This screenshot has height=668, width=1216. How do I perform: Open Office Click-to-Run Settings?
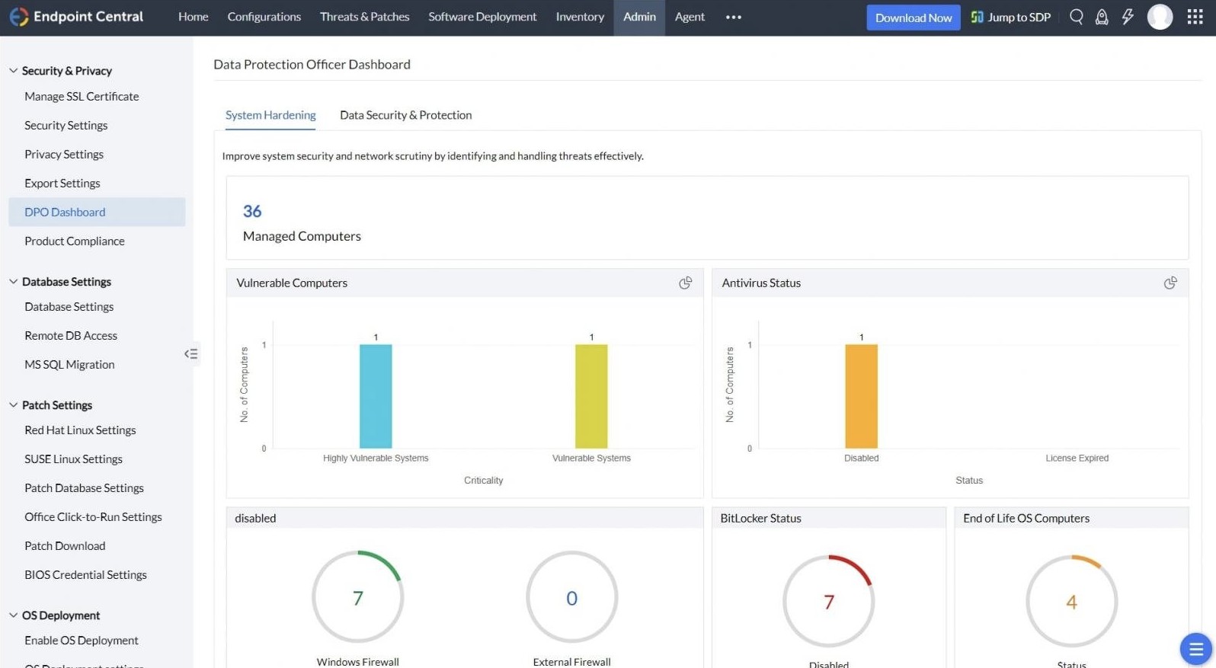pos(93,516)
